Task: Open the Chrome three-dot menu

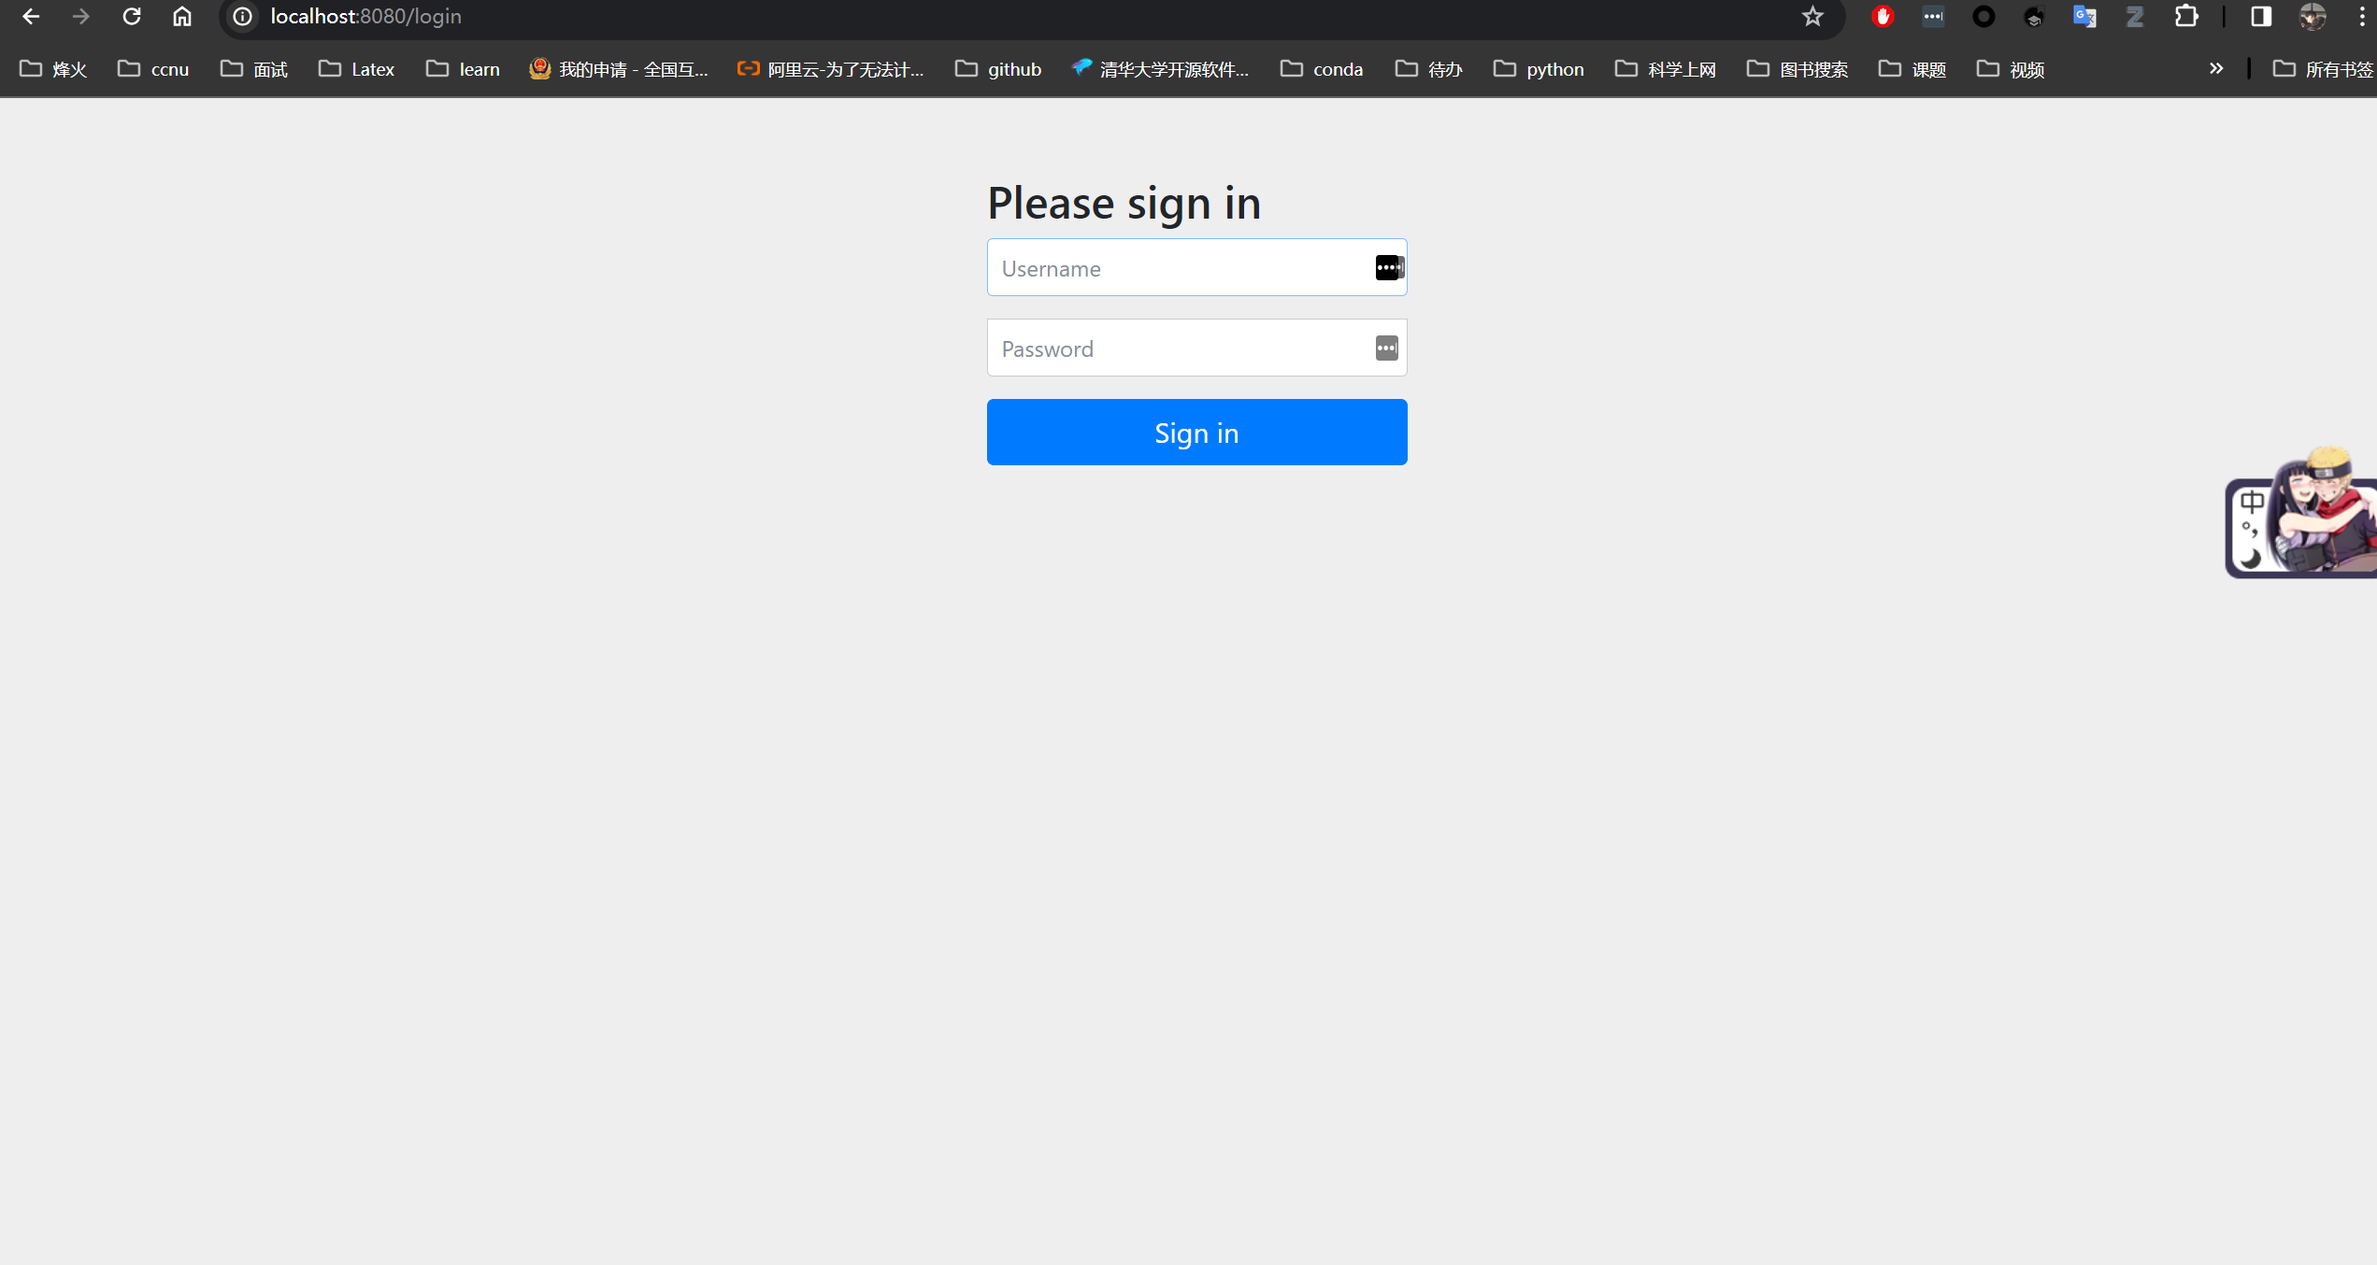Action: (2362, 16)
